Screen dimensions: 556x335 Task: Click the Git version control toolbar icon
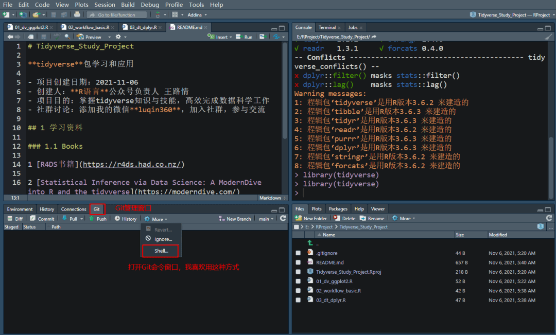point(158,15)
